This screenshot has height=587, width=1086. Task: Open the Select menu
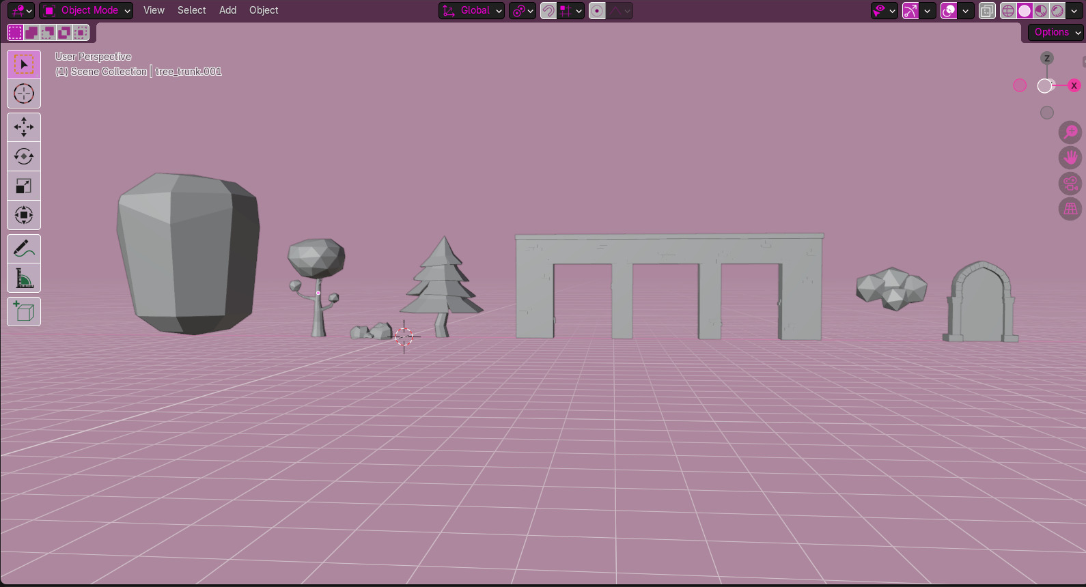[191, 10]
